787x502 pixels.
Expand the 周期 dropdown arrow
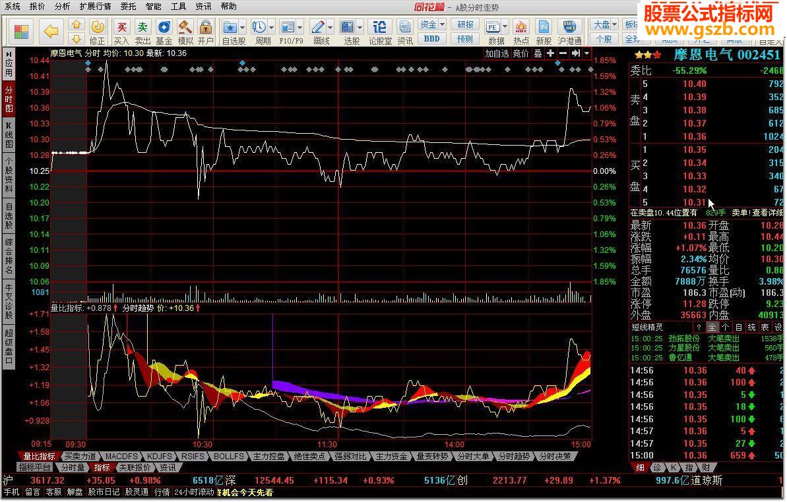(272, 27)
